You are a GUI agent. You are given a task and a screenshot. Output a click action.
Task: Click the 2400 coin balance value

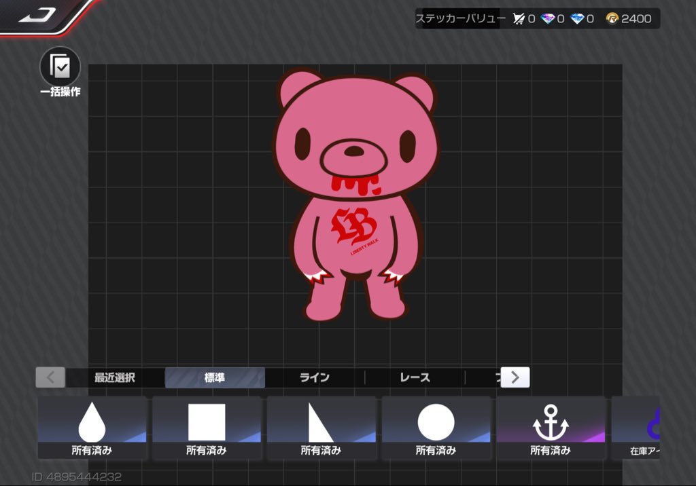coord(636,18)
